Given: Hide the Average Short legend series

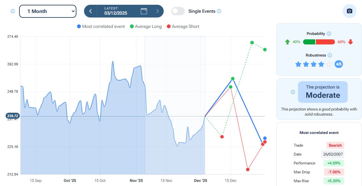Looking at the screenshot, I should click(x=183, y=26).
